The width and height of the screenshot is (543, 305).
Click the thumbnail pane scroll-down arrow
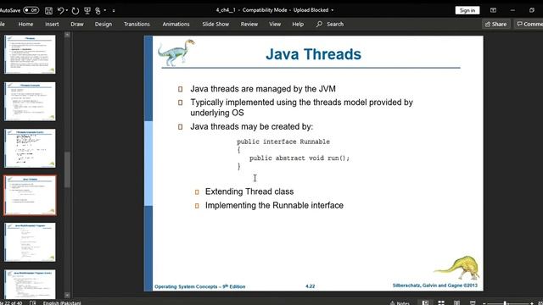[x=67, y=295]
